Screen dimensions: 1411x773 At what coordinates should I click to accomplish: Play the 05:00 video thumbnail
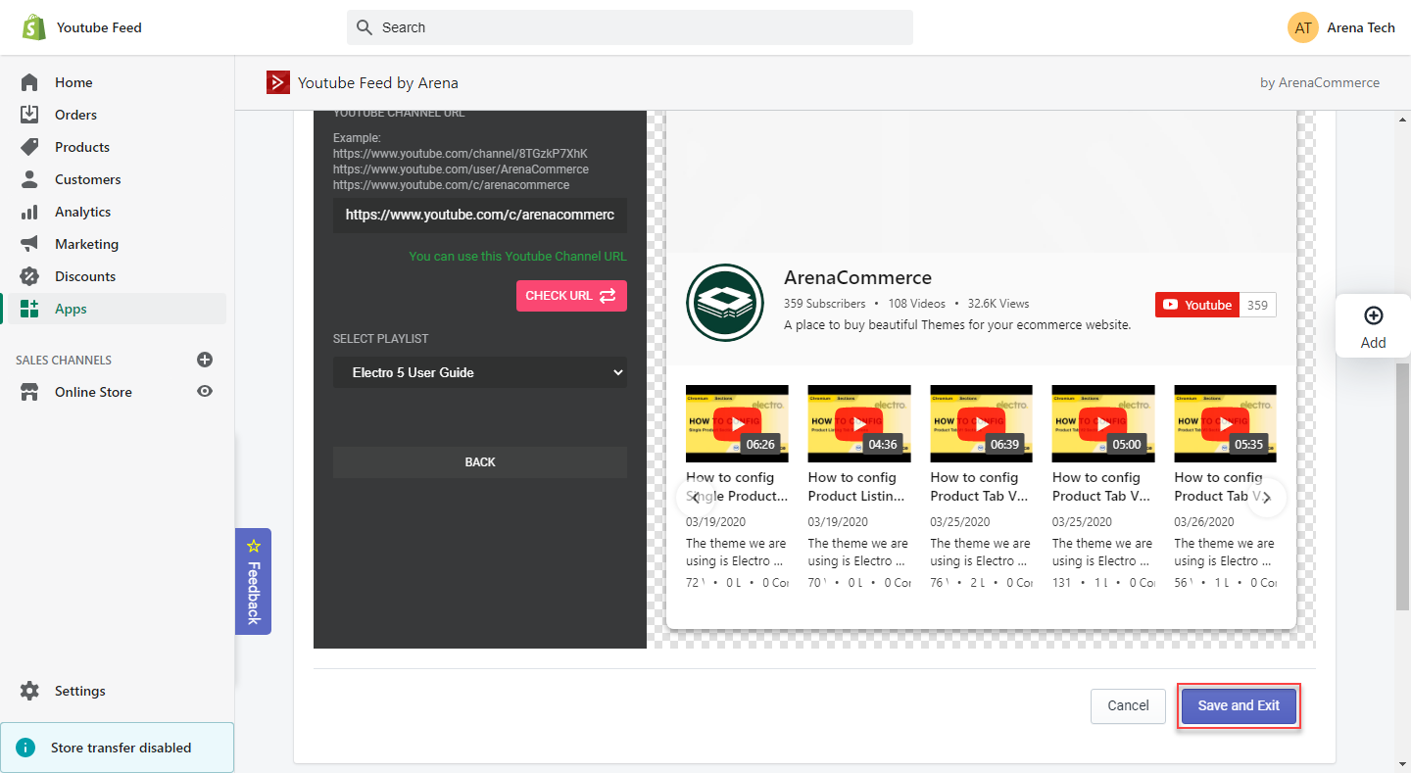pos(1103,423)
